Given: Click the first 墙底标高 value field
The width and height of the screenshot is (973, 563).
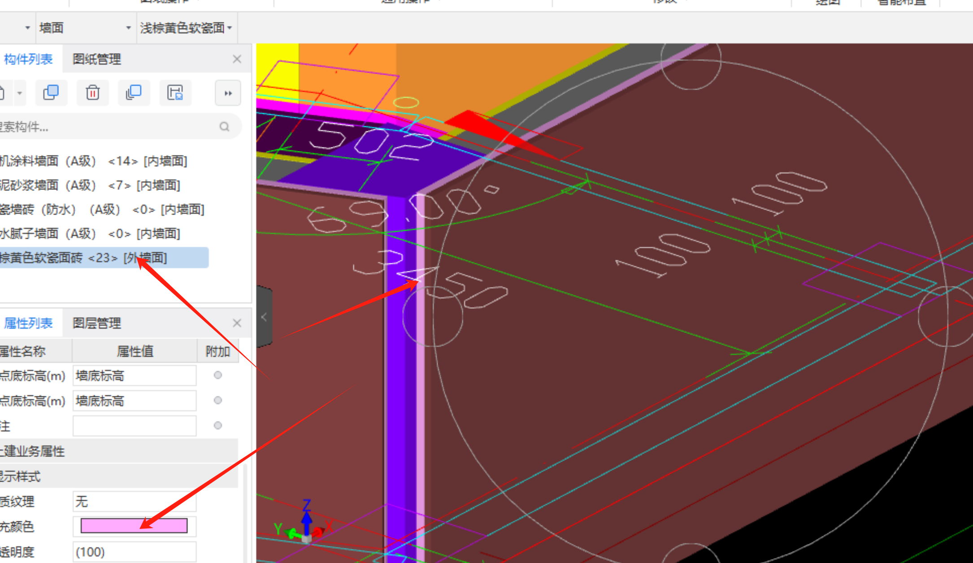Looking at the screenshot, I should [x=135, y=375].
